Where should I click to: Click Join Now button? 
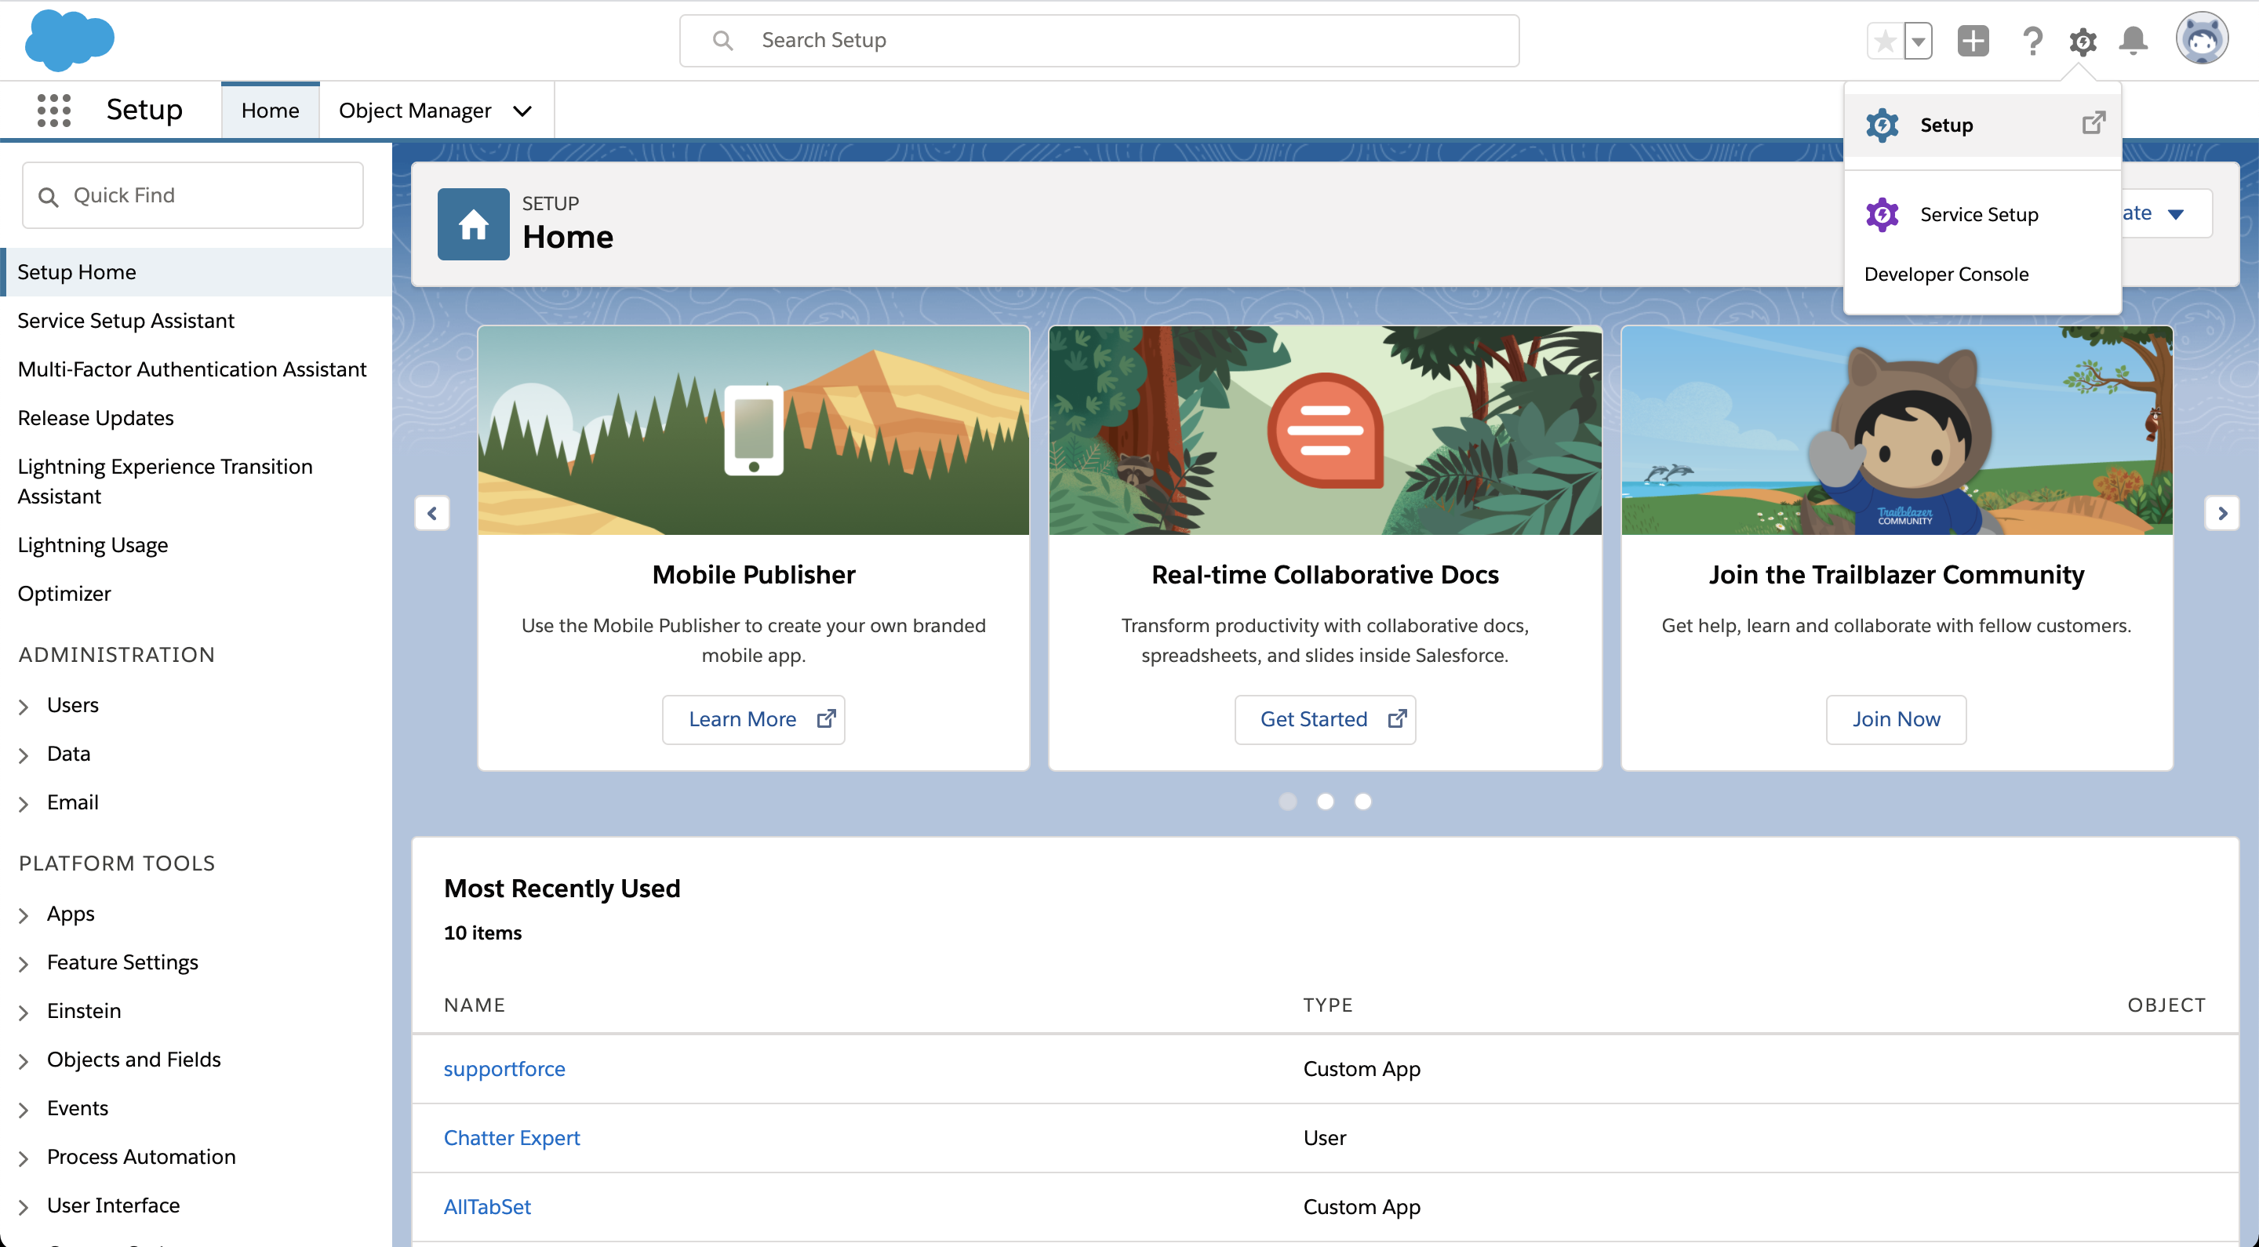click(1896, 719)
